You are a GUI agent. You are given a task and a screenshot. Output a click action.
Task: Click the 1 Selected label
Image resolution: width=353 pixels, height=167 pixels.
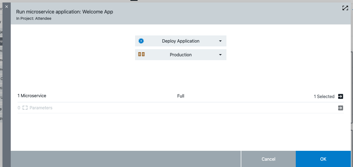click(x=324, y=96)
